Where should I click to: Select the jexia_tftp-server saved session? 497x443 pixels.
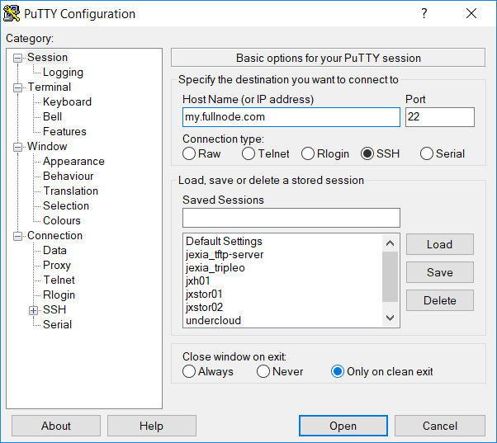[x=283, y=255]
